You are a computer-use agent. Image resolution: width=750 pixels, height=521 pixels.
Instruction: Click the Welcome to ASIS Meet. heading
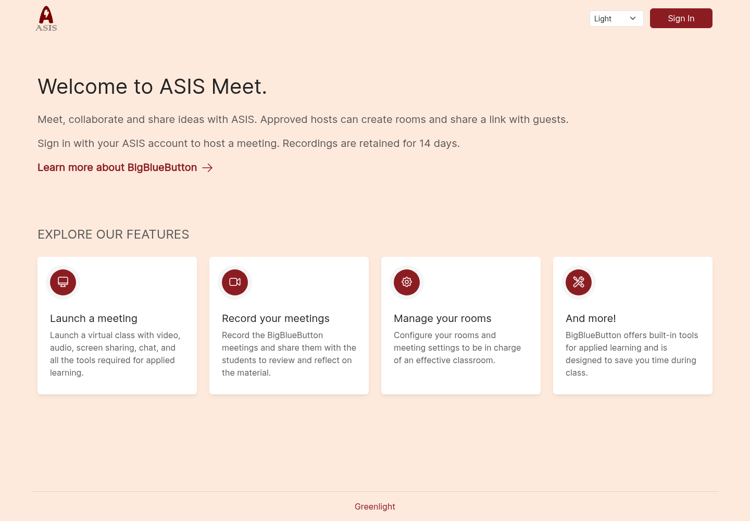pos(152,86)
